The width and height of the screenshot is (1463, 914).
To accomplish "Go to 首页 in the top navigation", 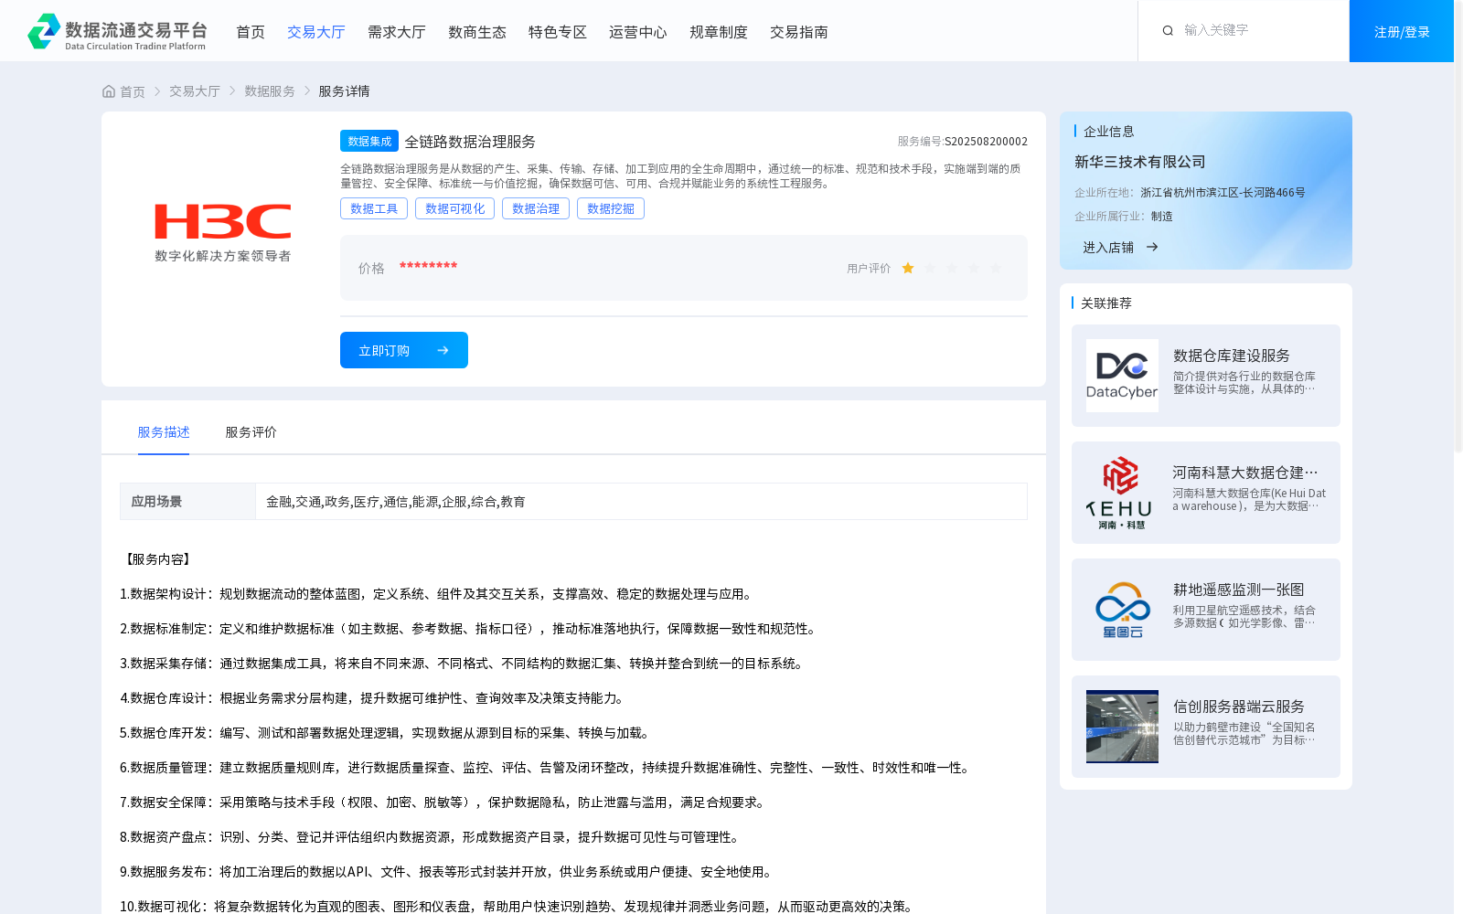I will [251, 32].
